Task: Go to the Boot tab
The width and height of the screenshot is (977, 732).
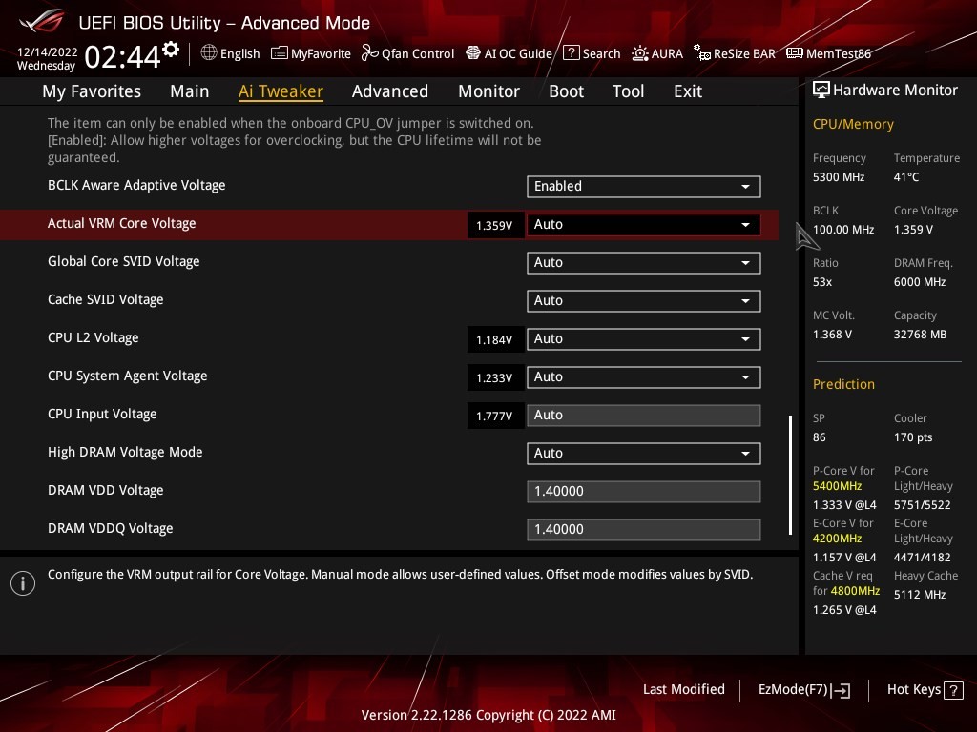Action: [566, 91]
